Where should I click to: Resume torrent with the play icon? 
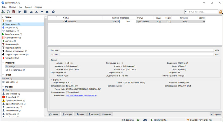pyautogui.click(x=20, y=12)
